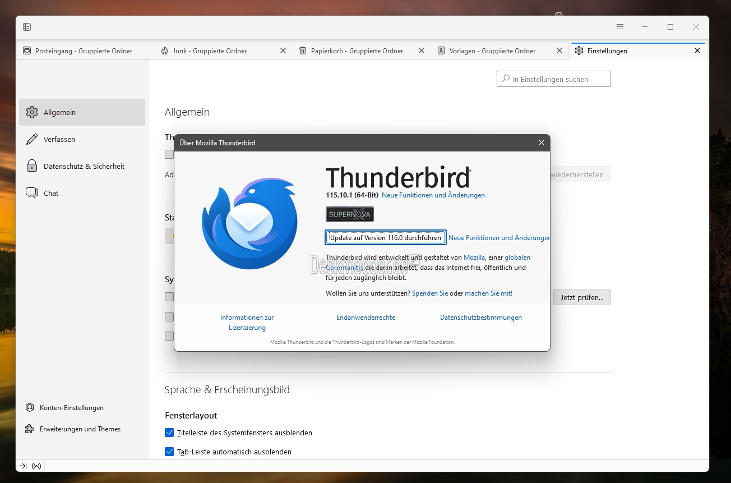Screen dimensions: 731x483
Task: Close the Einstellungen tab
Action: click(697, 50)
